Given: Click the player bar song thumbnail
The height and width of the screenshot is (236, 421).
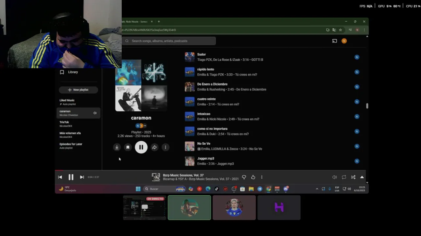Looking at the screenshot, I should tap(156, 177).
